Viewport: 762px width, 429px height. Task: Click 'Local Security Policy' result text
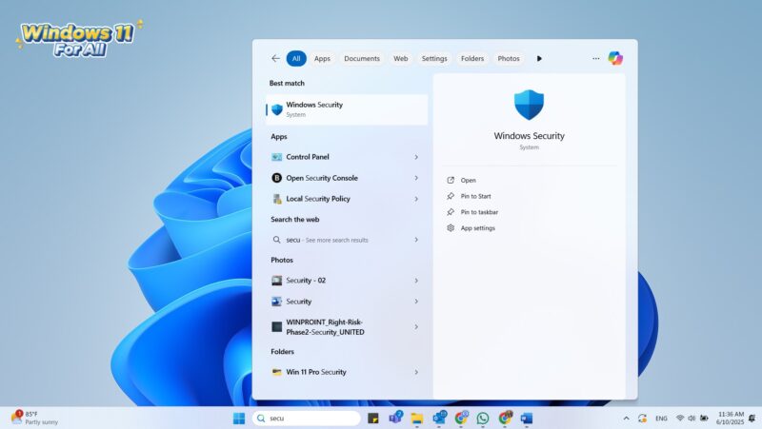318,199
